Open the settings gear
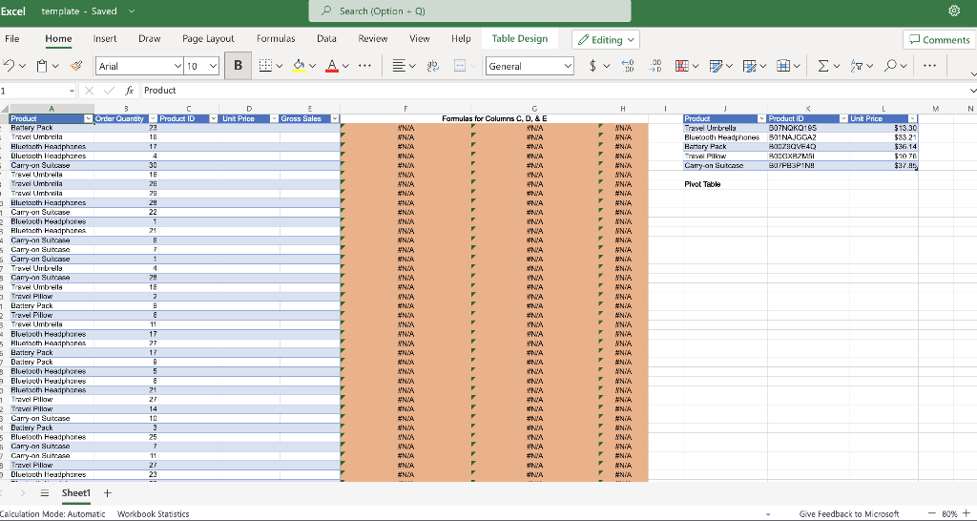The height and width of the screenshot is (521, 977). (x=956, y=11)
